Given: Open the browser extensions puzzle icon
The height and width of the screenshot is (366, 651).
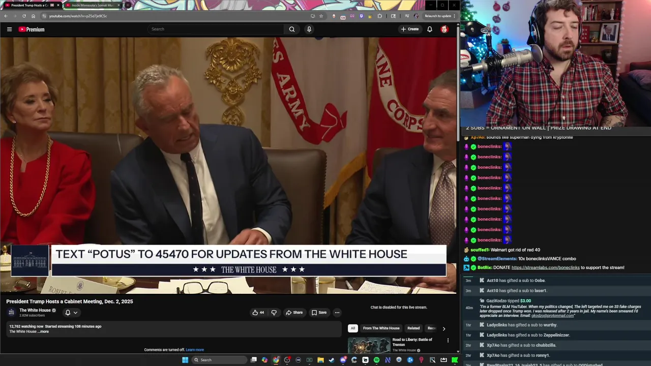Looking at the screenshot, I should coord(379,16).
